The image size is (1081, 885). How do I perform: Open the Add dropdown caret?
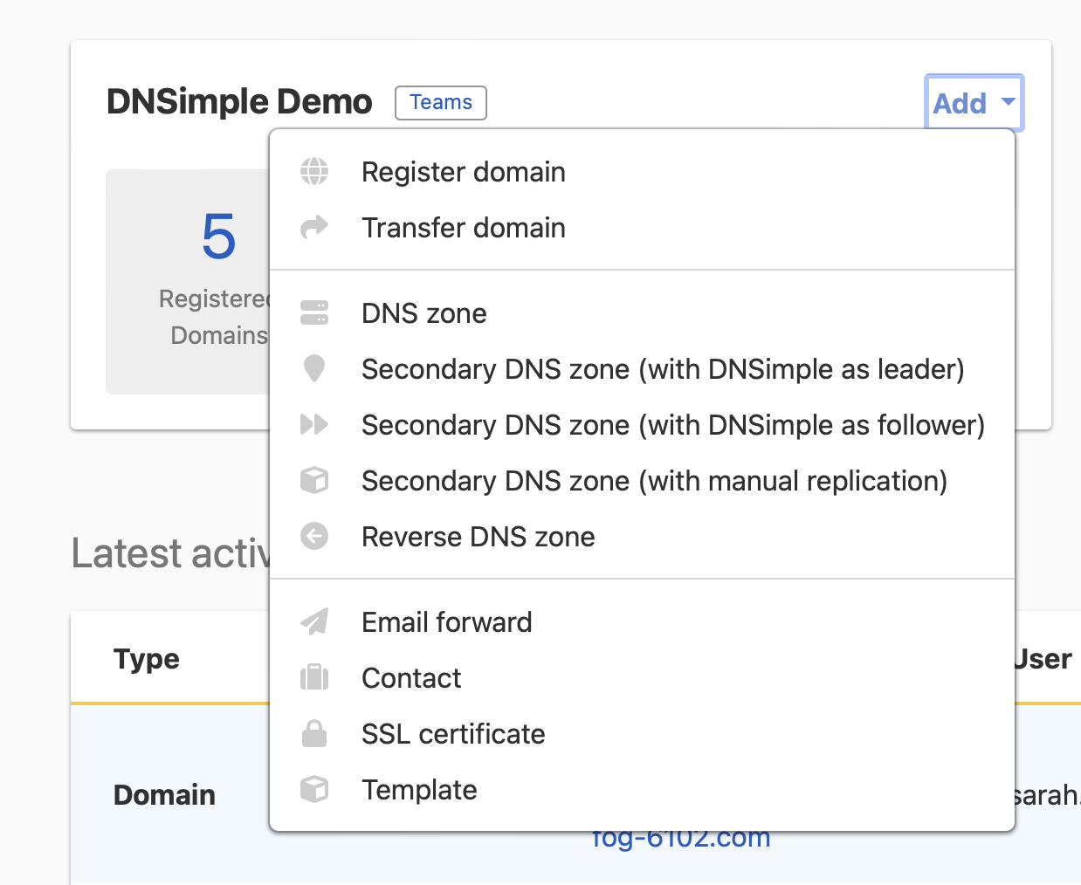click(1006, 103)
